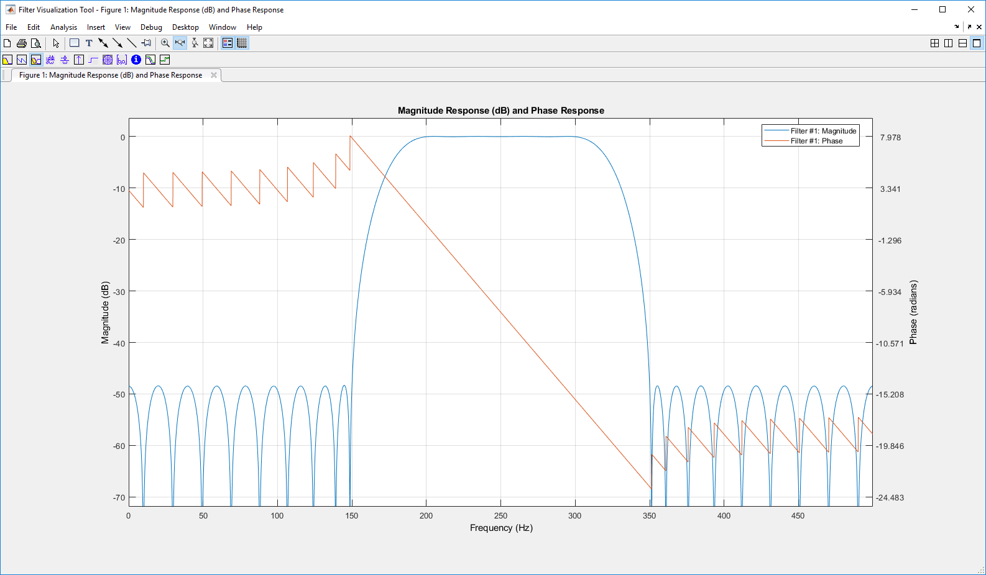This screenshot has height=575, width=986.
Task: Click the -24.483 phase tick label
Action: [x=890, y=497]
